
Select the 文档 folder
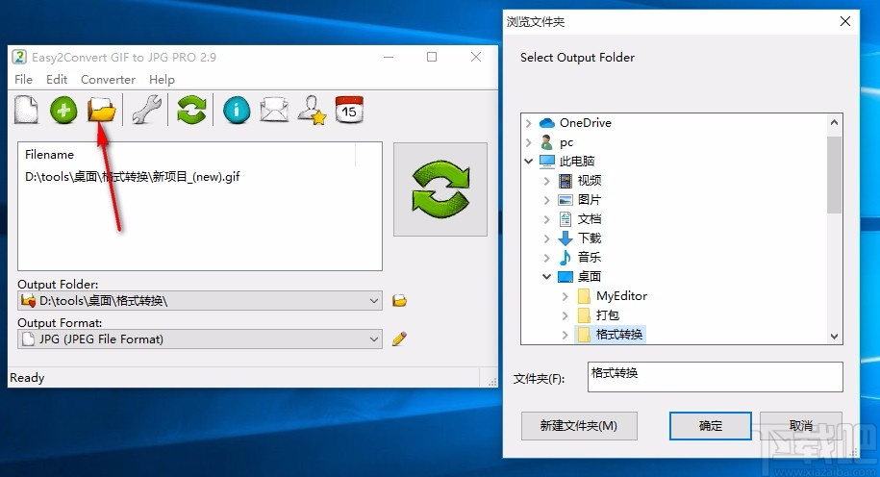tap(590, 219)
